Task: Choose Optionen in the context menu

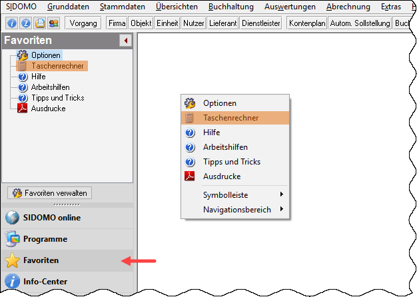Action: point(235,103)
